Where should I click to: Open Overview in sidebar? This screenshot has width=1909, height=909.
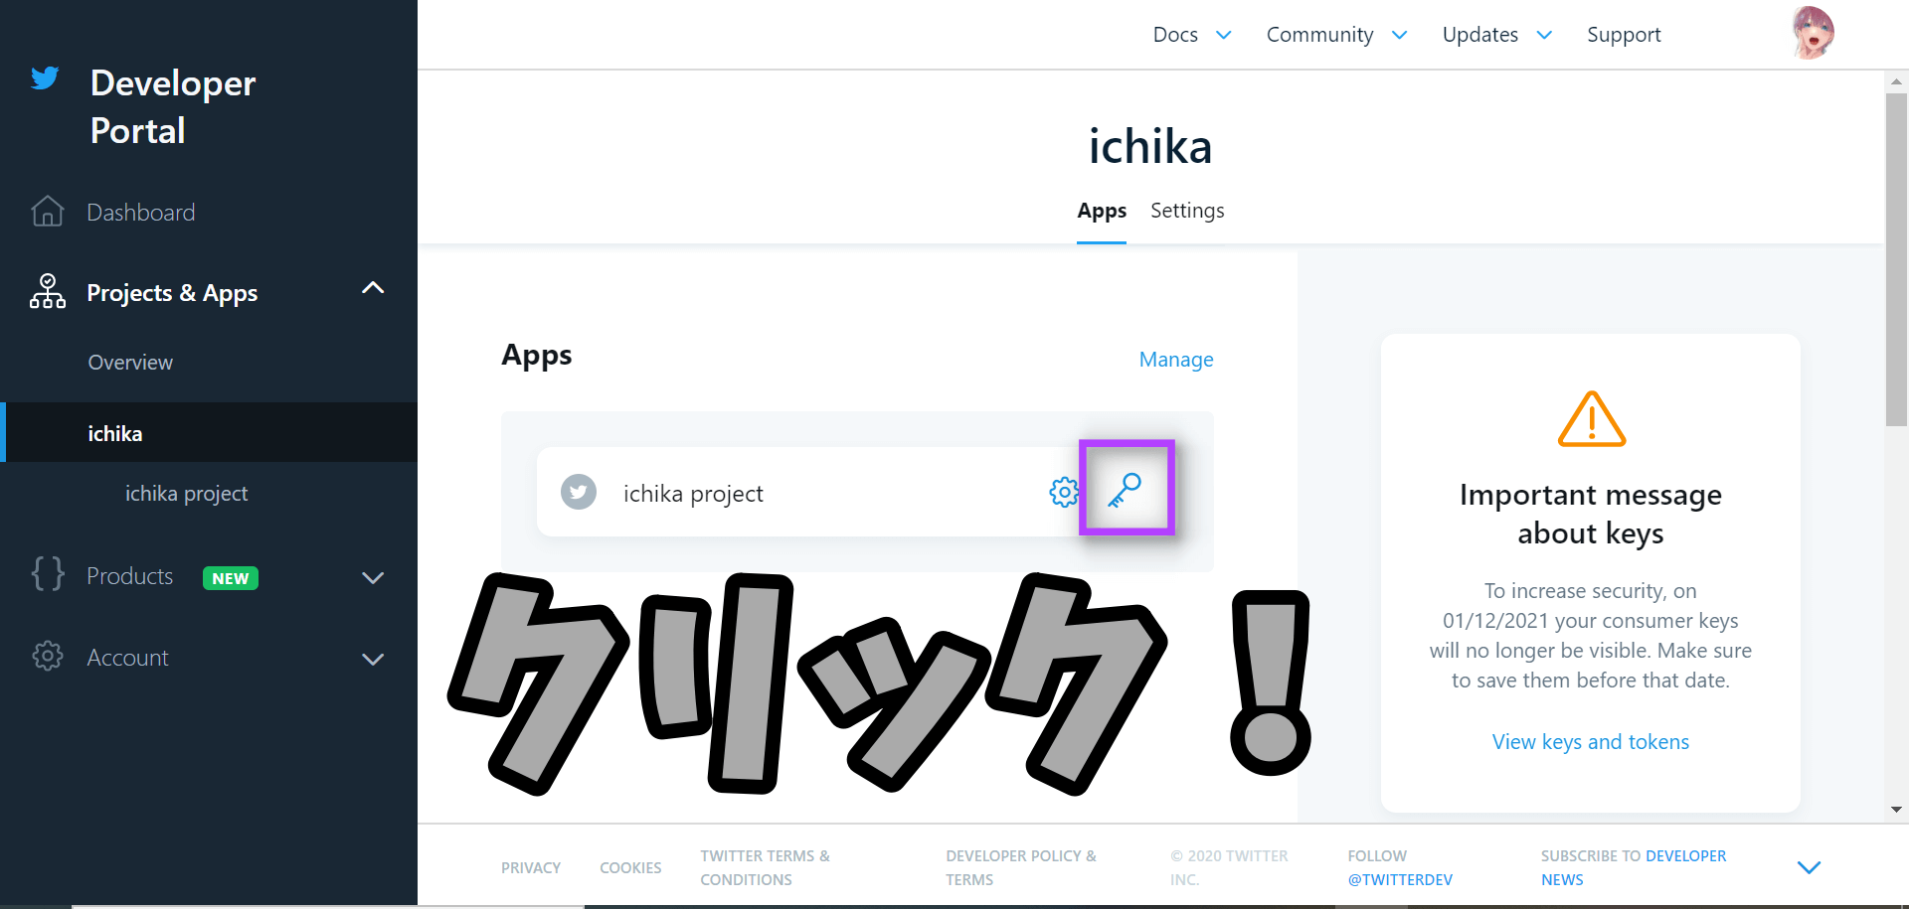[x=130, y=363]
